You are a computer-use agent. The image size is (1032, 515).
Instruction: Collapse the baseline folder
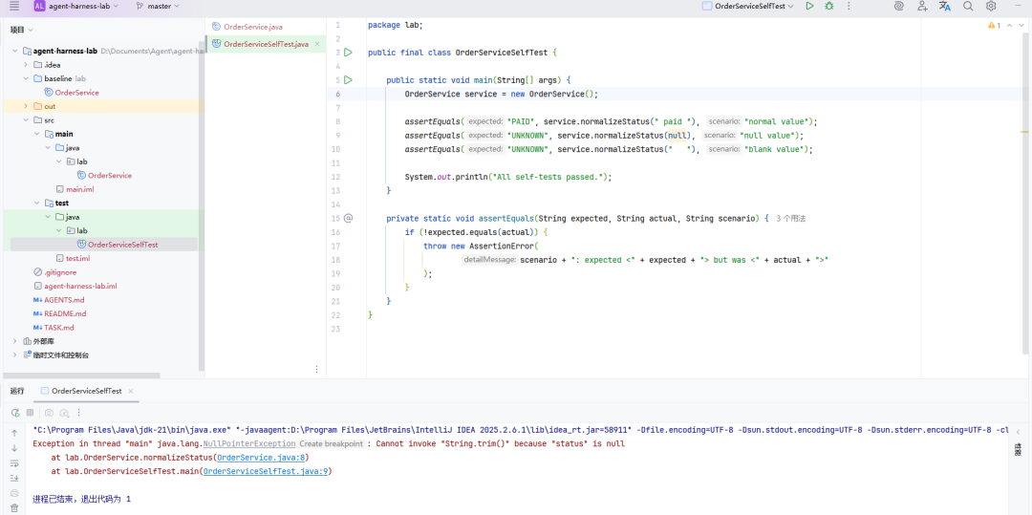click(27, 78)
